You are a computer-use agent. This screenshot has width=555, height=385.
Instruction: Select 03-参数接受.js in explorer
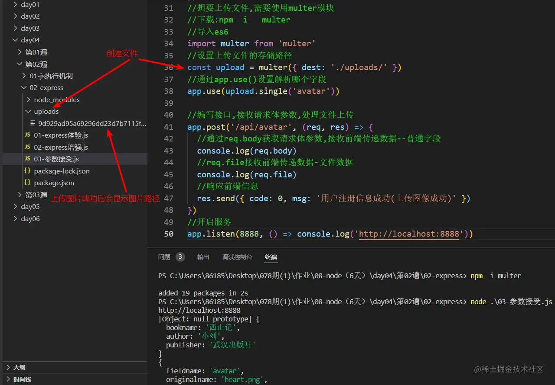coord(56,159)
